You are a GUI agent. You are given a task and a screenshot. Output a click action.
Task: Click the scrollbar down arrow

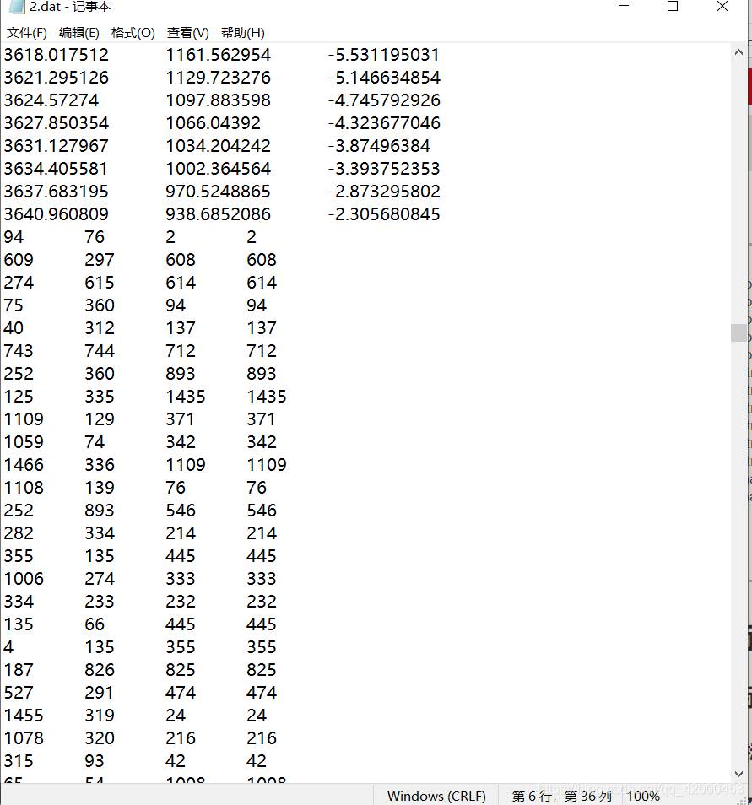coord(738,774)
